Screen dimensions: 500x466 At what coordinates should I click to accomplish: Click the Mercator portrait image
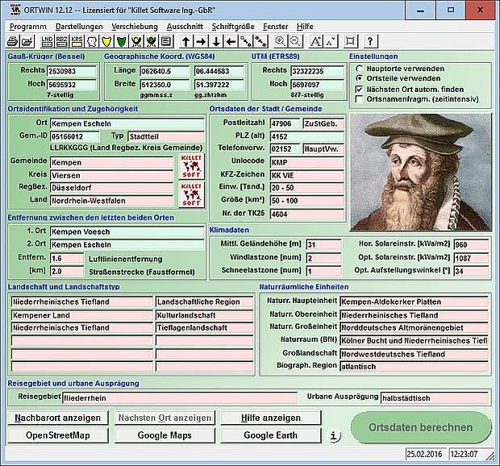[421, 172]
